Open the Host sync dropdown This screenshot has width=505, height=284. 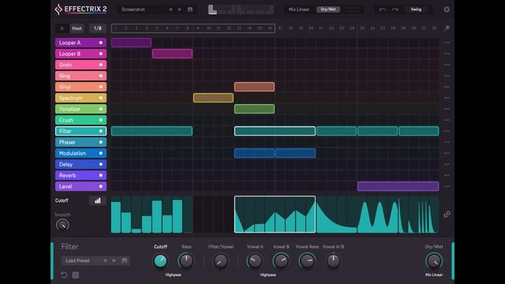[77, 28]
